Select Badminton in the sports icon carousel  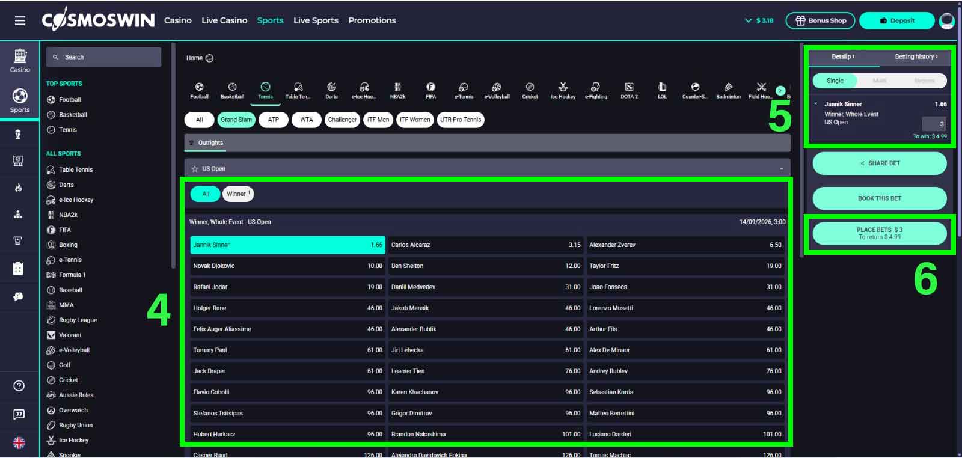point(729,91)
